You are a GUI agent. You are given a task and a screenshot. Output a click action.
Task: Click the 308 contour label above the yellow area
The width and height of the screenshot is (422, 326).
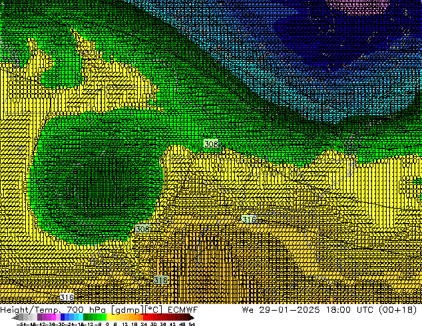[x=211, y=144]
